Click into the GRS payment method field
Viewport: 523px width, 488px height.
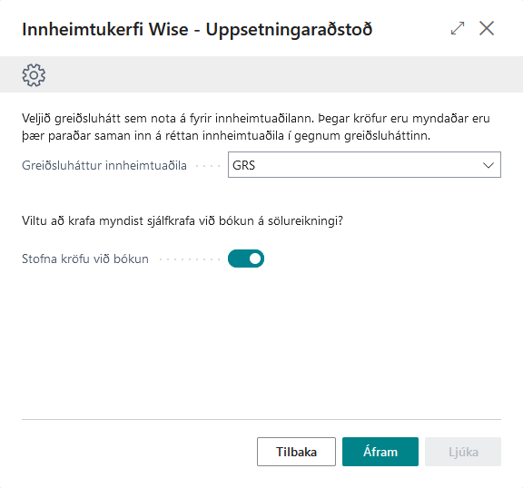coord(364,165)
